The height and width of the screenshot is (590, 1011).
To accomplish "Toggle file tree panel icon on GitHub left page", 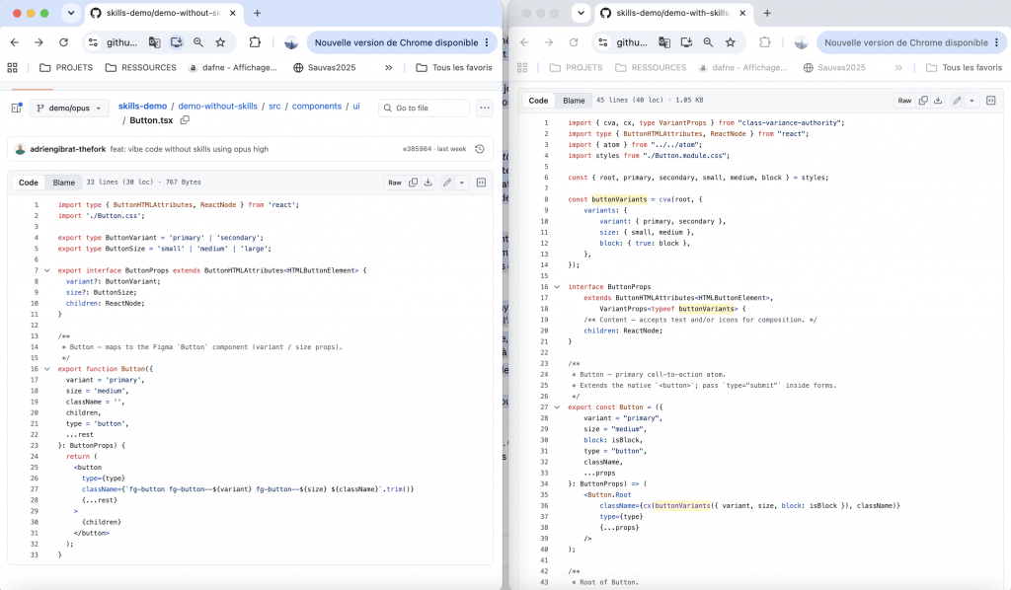I will (17, 108).
